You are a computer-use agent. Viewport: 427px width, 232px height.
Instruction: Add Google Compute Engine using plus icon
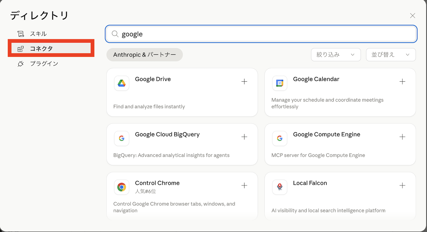402,137
